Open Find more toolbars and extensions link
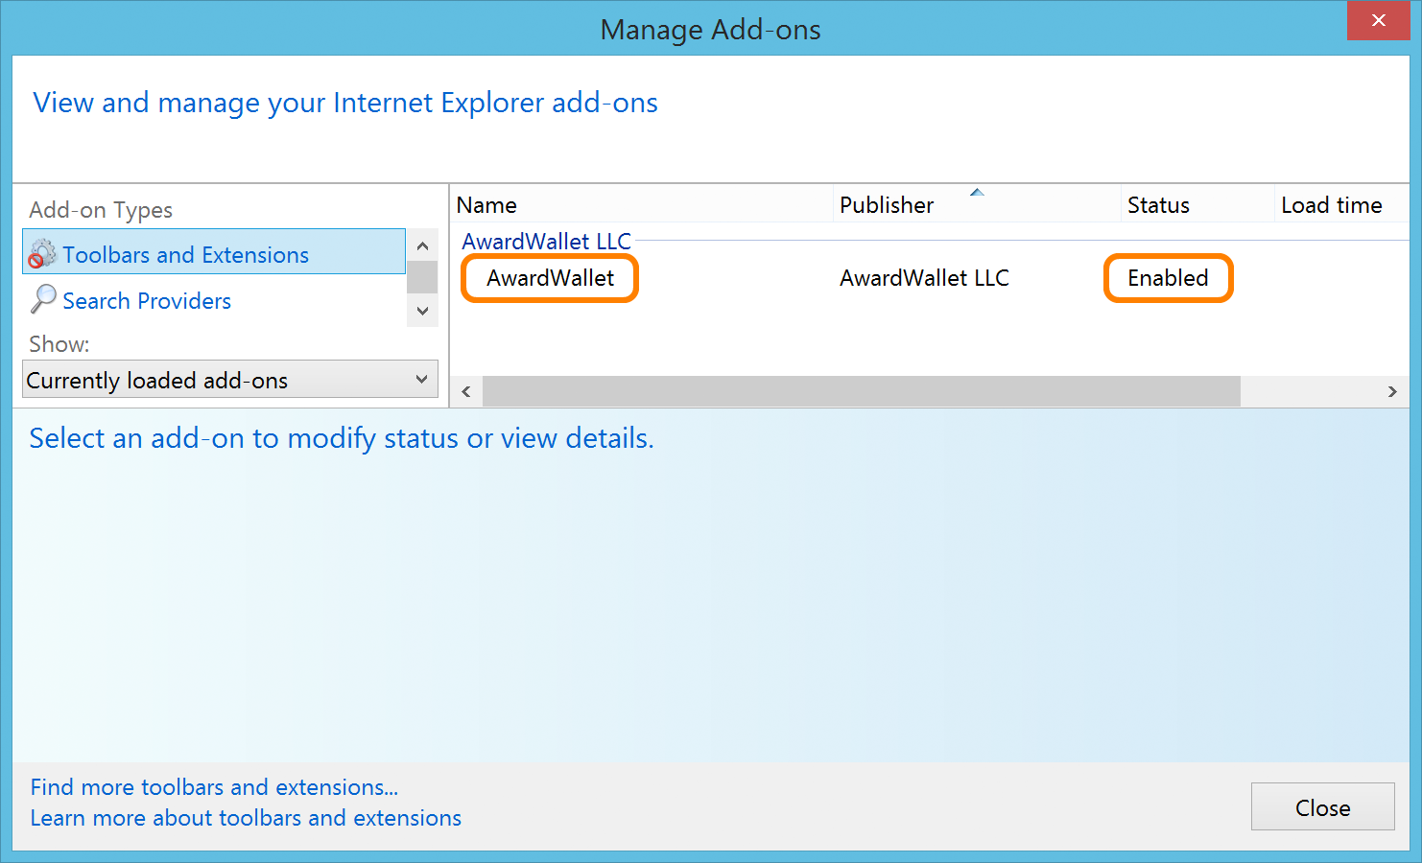The width and height of the screenshot is (1422, 863). pyautogui.click(x=214, y=787)
